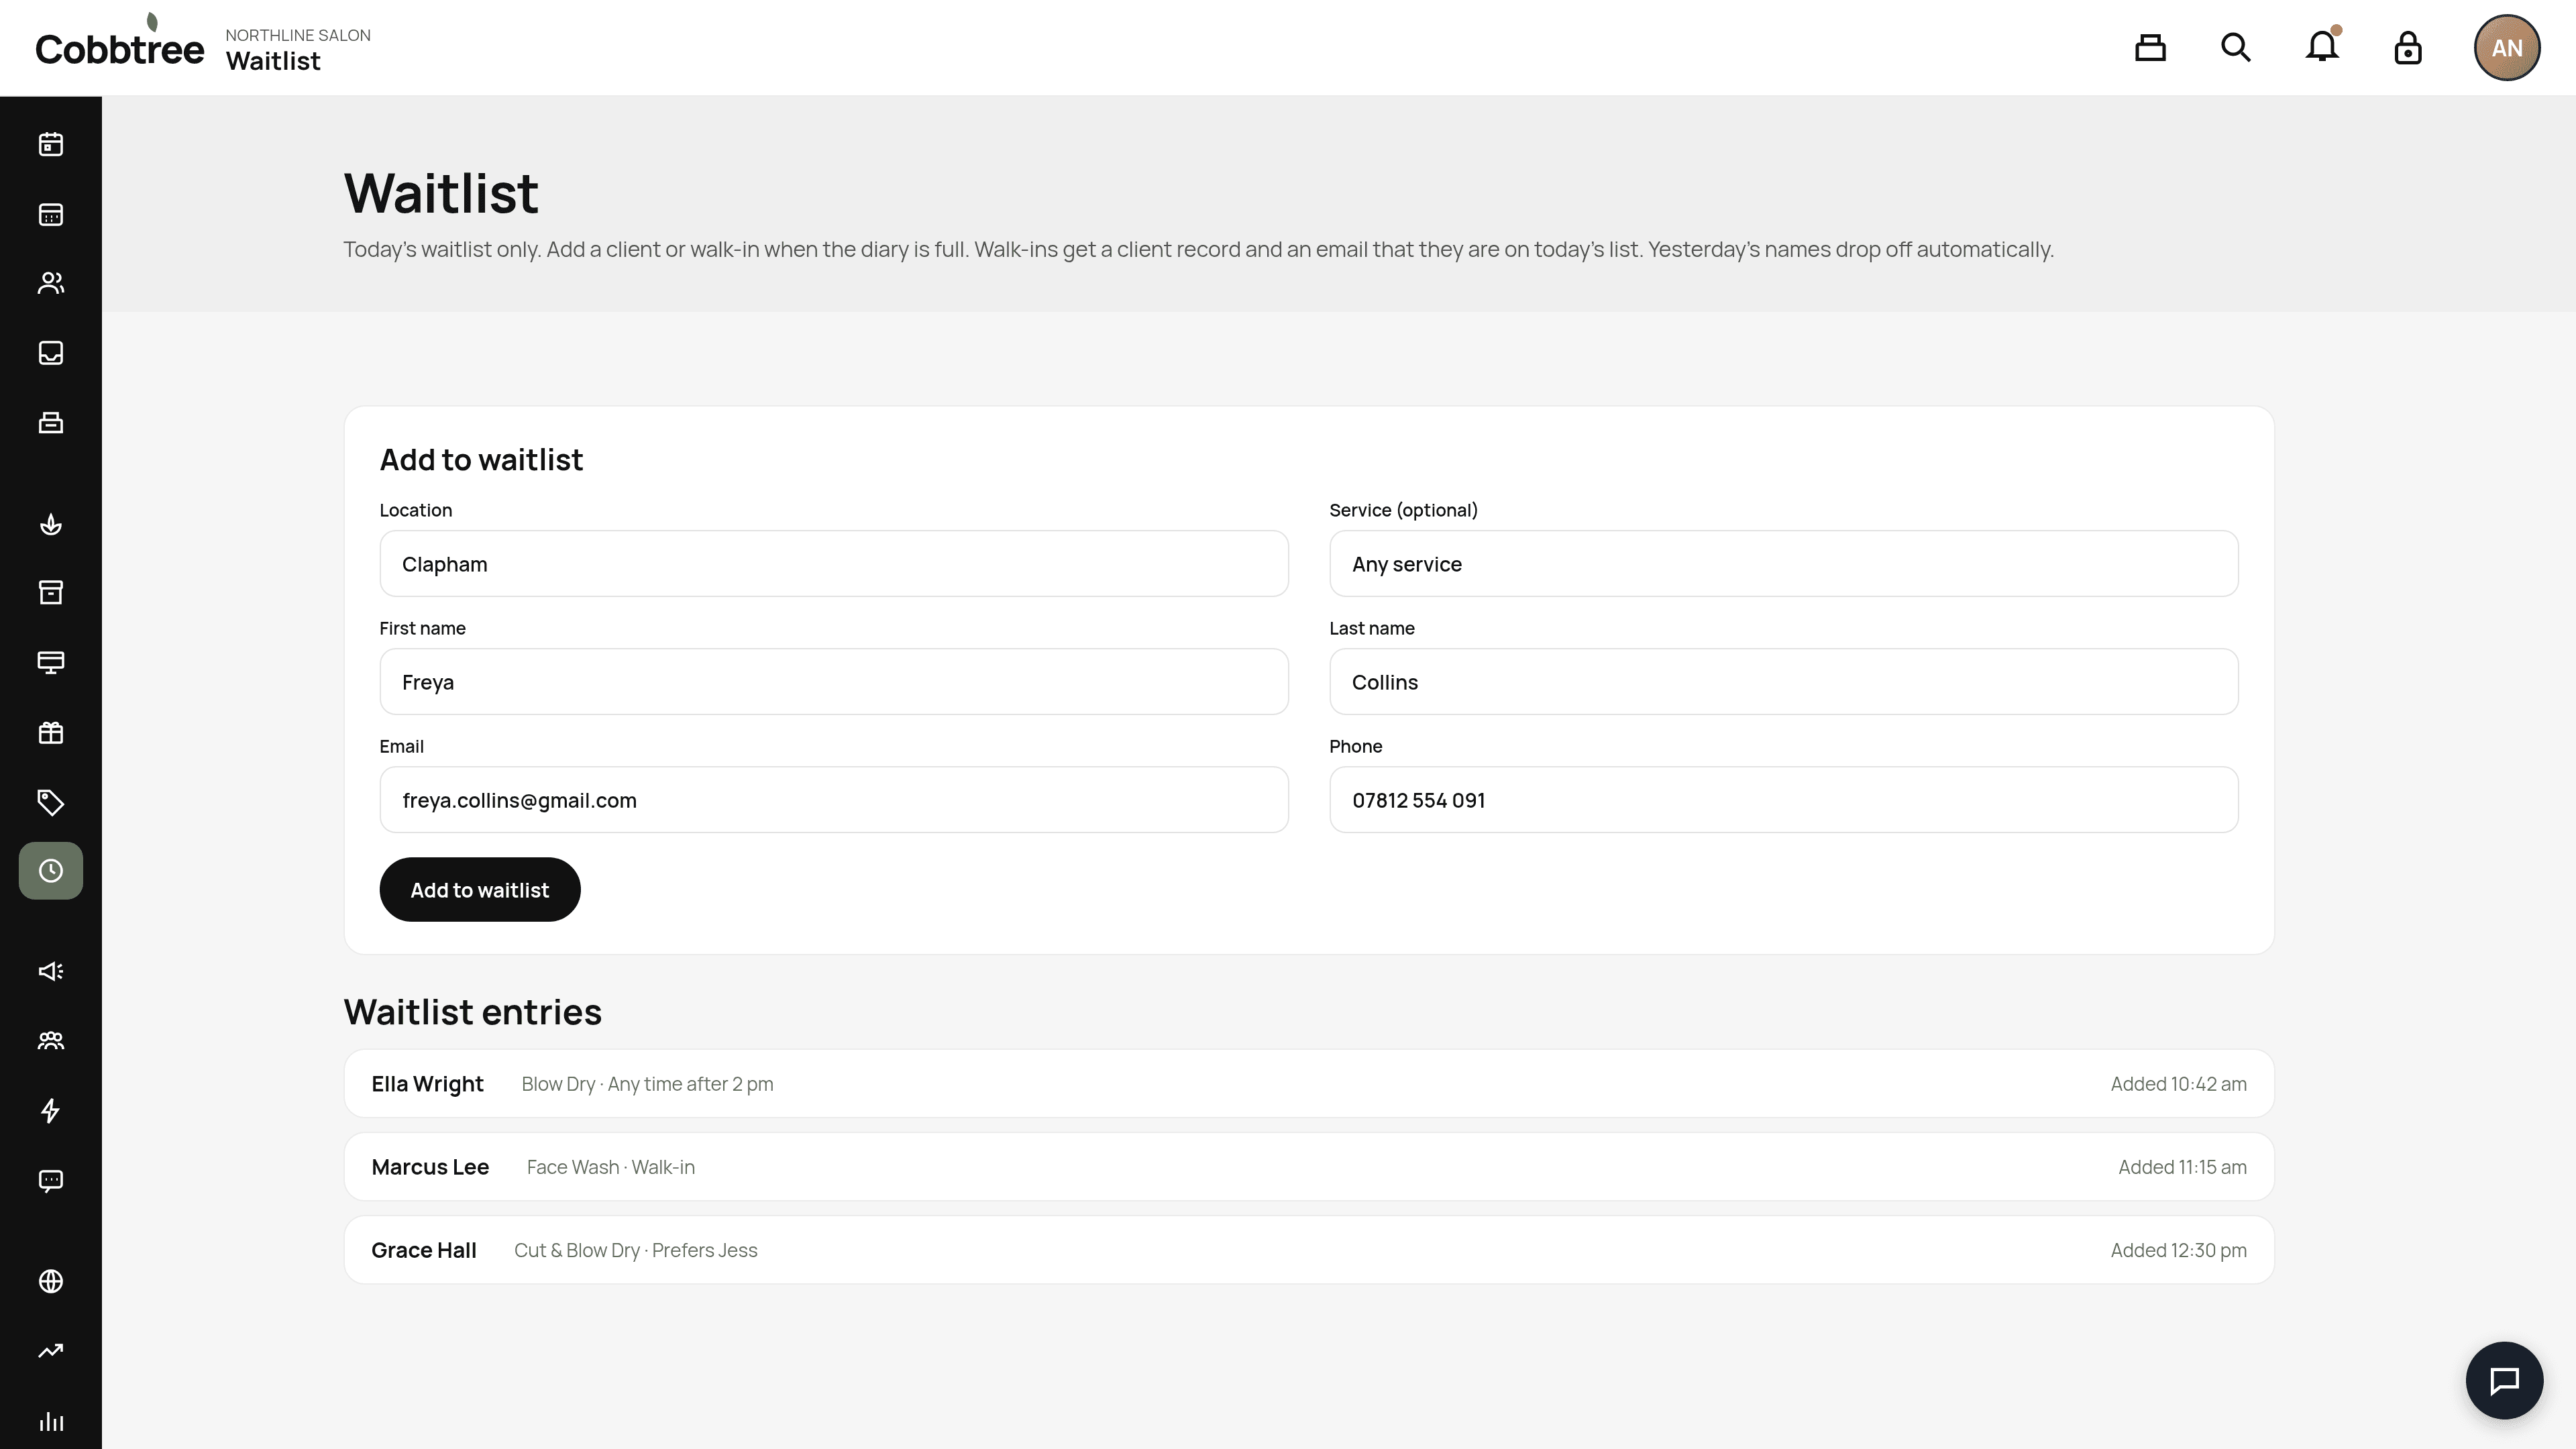The image size is (2576, 1449).
Task: Open the diary grid icon in sidebar
Action: (51, 215)
